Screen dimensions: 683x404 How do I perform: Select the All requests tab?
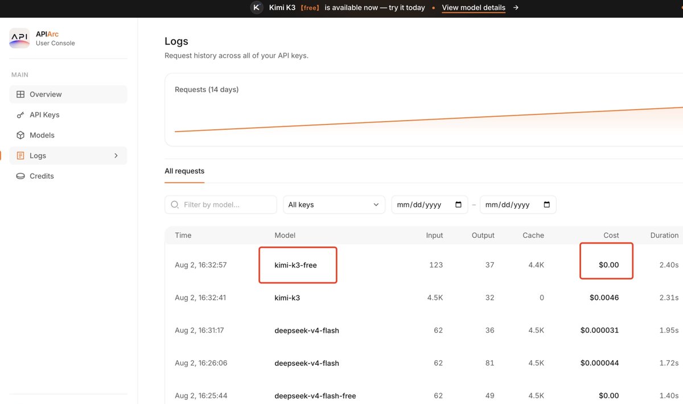pyautogui.click(x=184, y=171)
